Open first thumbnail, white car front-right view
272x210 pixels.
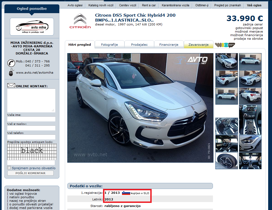[x=227, y=62]
